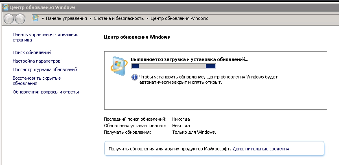Click Дополнительные сведения link
The image size is (339, 165).
(261, 149)
